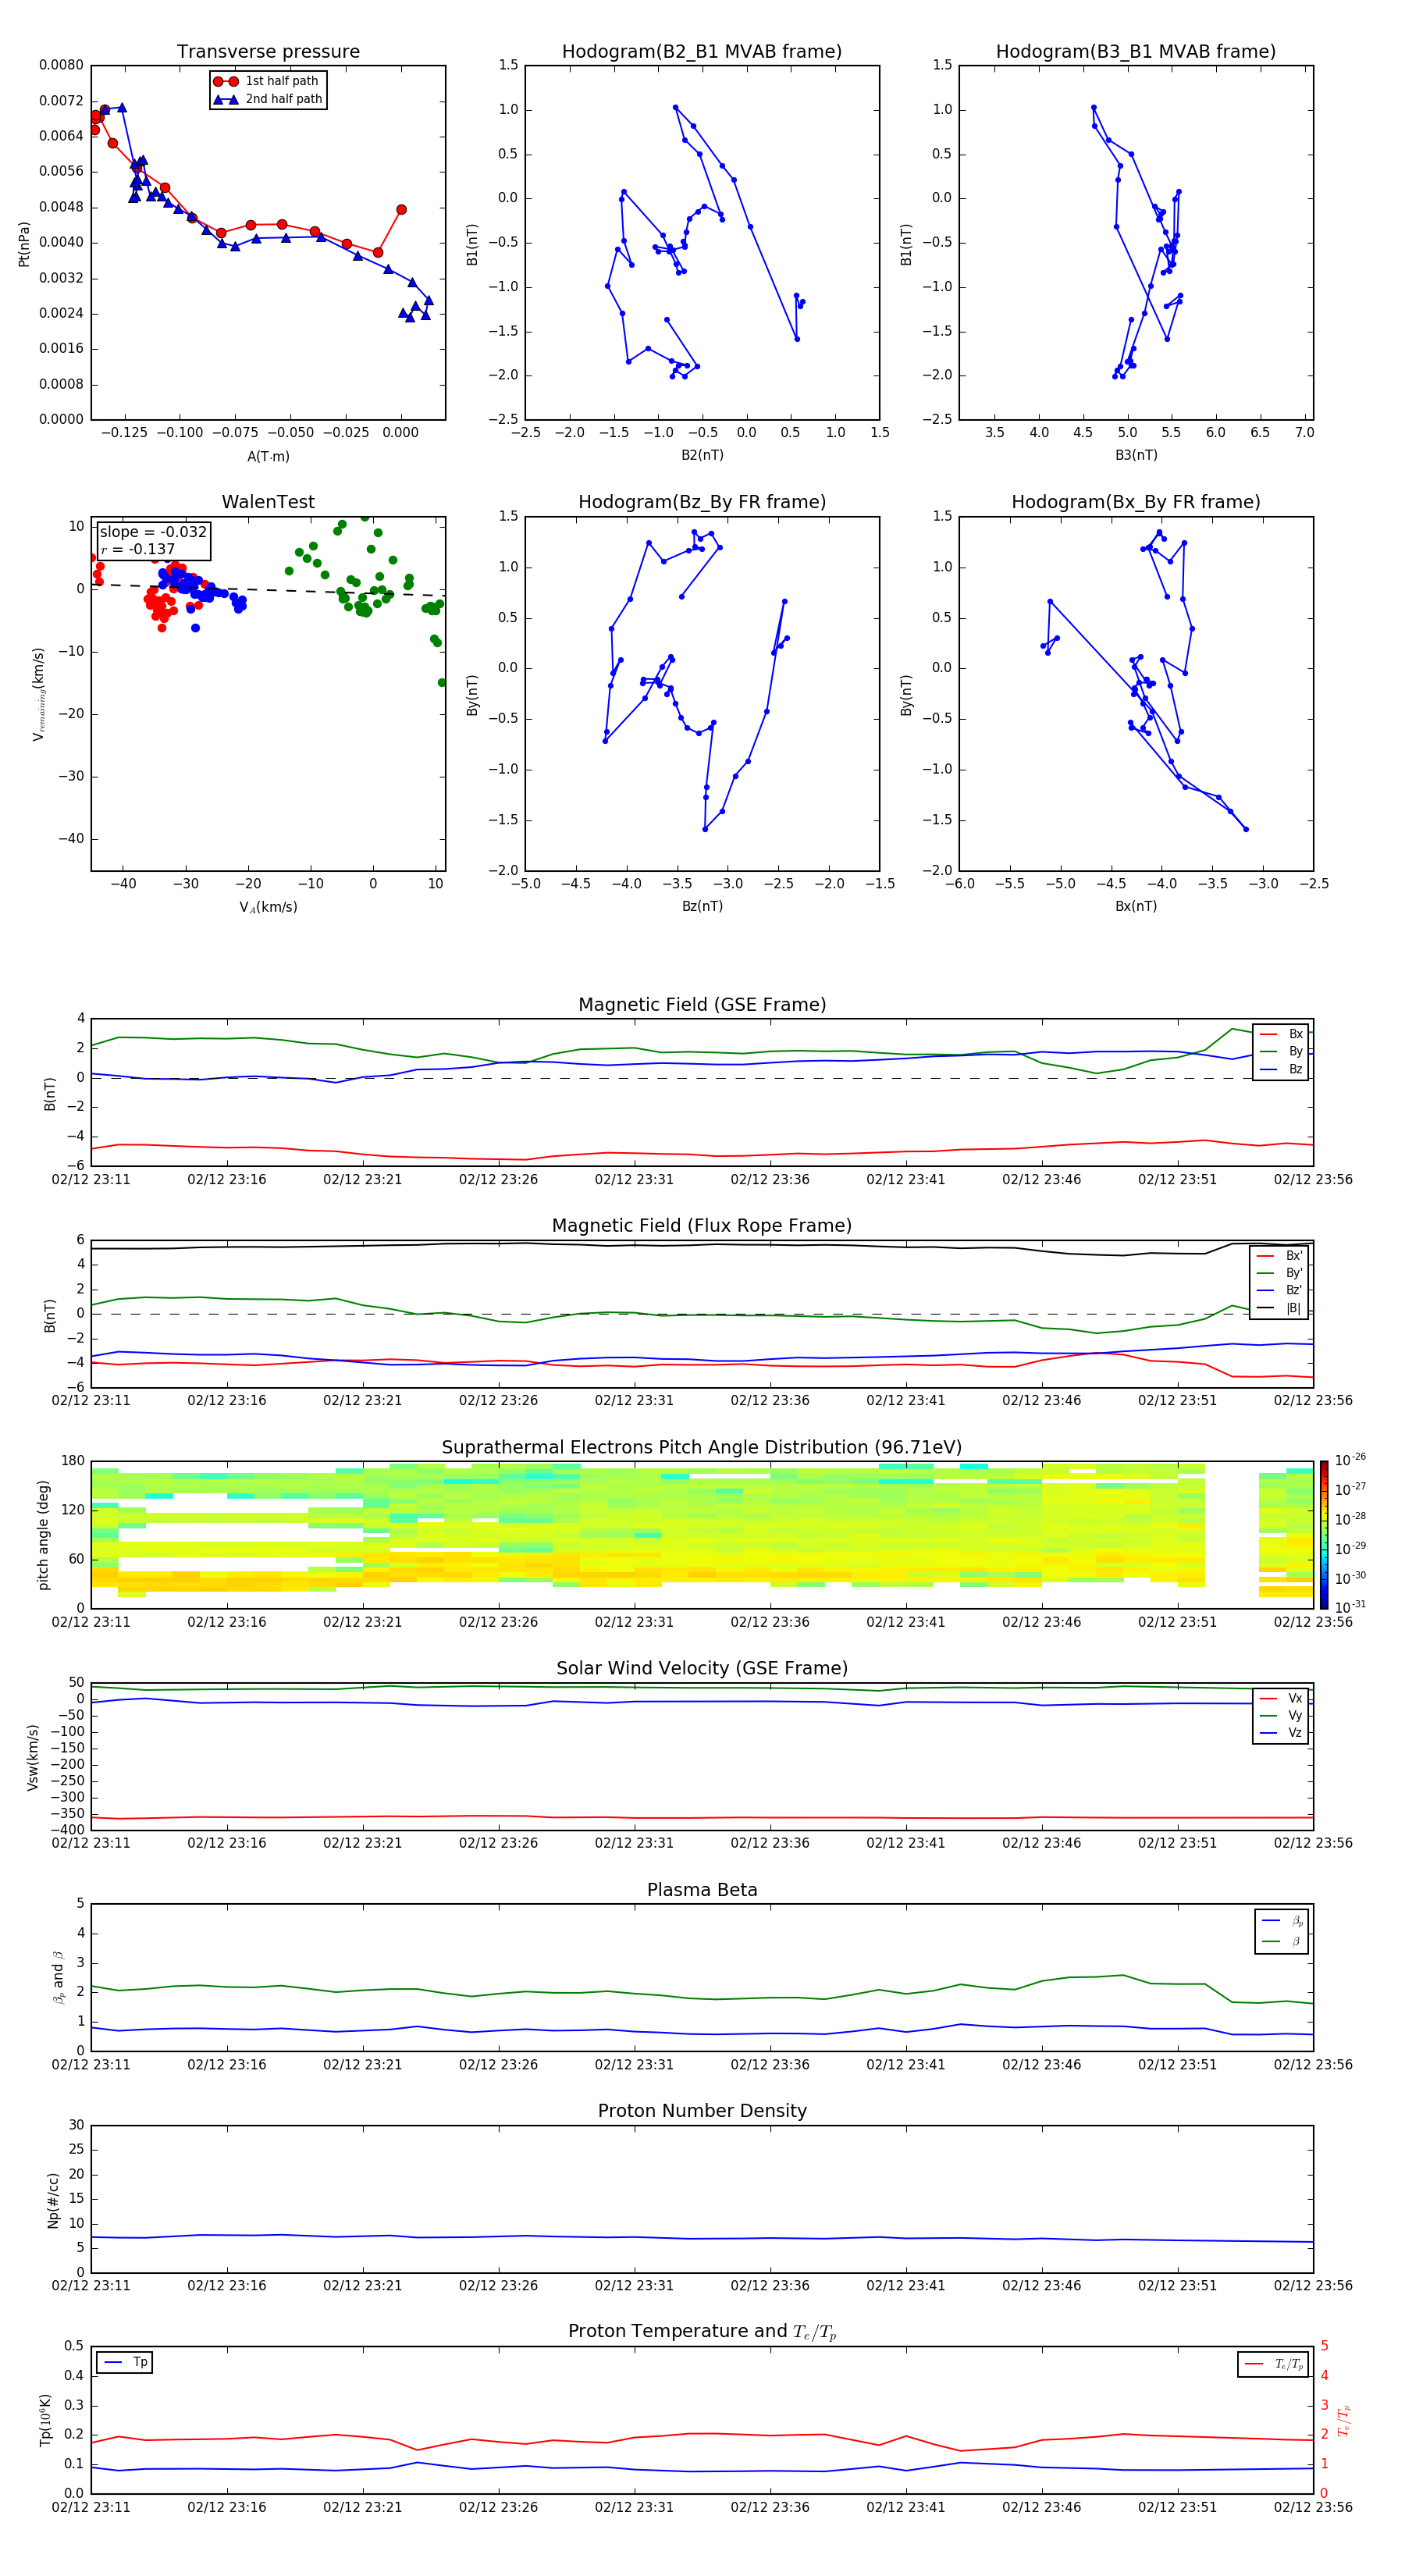
Task: Click 'Suprathermal Electrons Pitch Angle Distribution' title
Action: click(702, 1448)
